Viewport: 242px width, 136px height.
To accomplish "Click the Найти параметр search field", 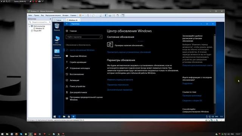I will [x=84, y=37].
